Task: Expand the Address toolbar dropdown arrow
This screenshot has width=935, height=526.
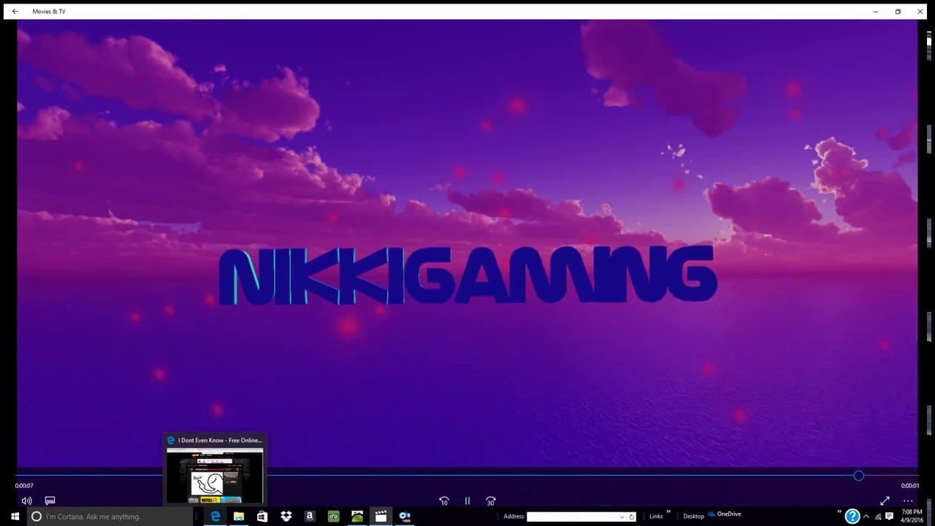Action: (622, 517)
